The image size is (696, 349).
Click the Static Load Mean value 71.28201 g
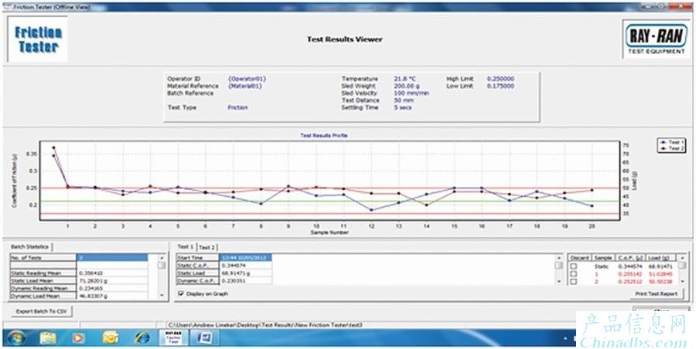95,281
